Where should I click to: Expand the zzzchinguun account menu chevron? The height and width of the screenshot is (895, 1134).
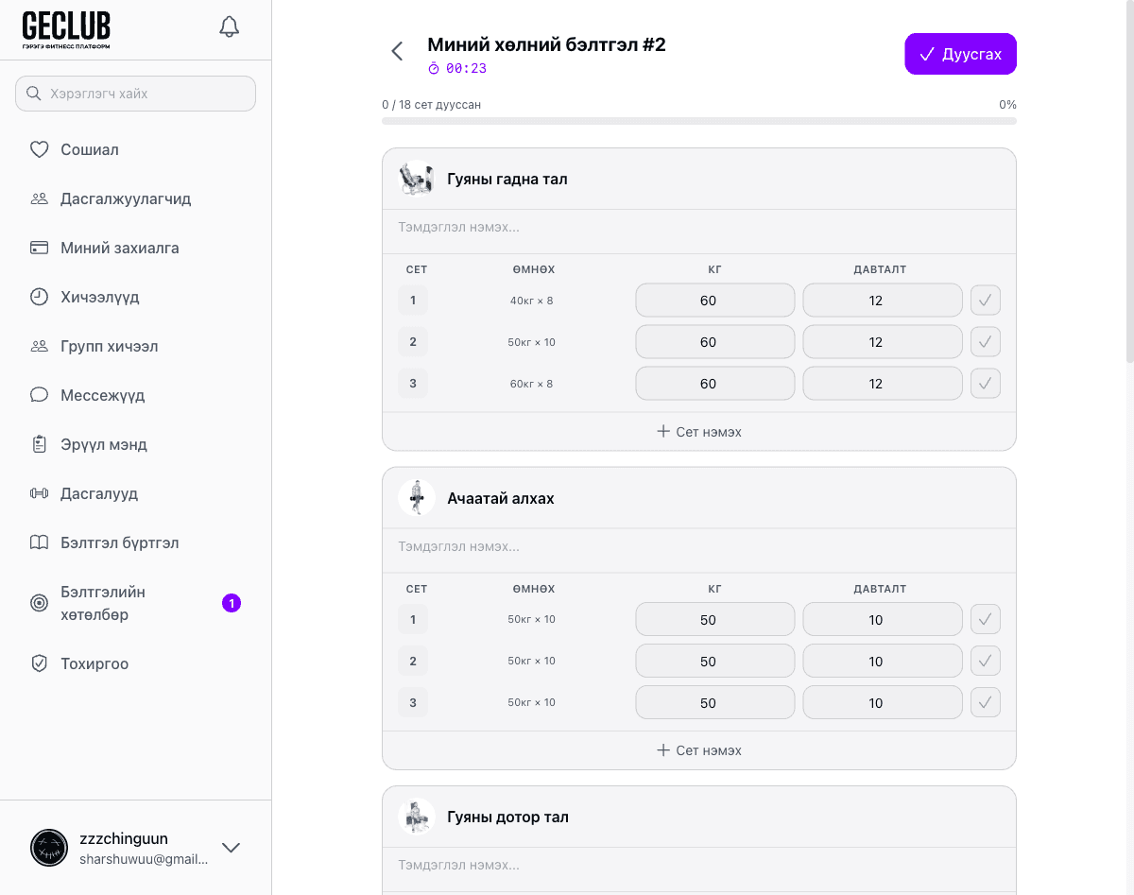pyautogui.click(x=231, y=848)
